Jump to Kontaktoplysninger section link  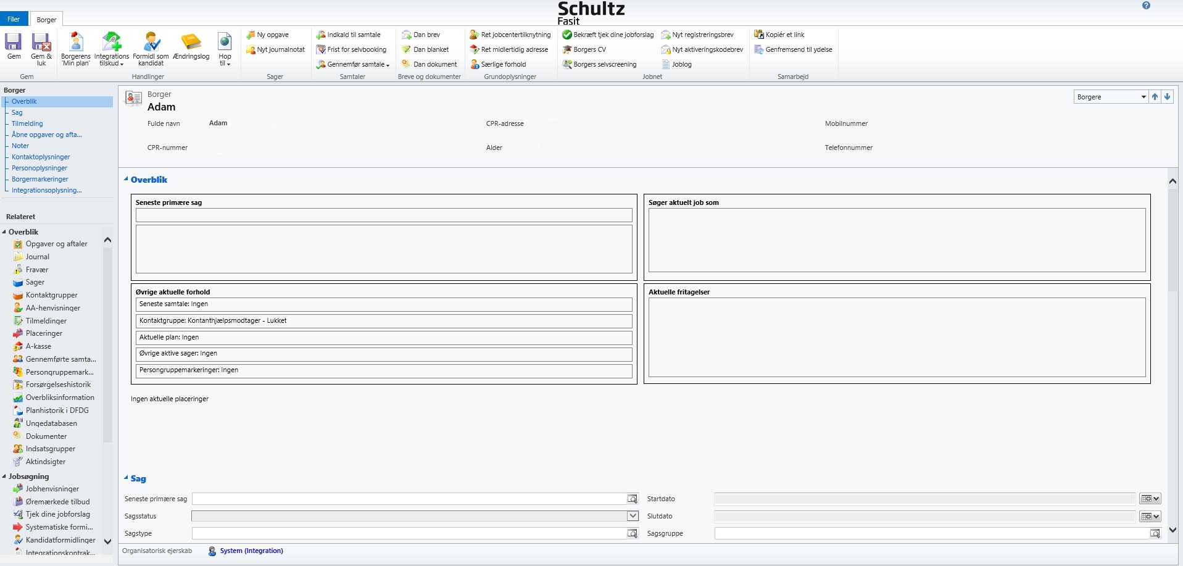point(41,157)
